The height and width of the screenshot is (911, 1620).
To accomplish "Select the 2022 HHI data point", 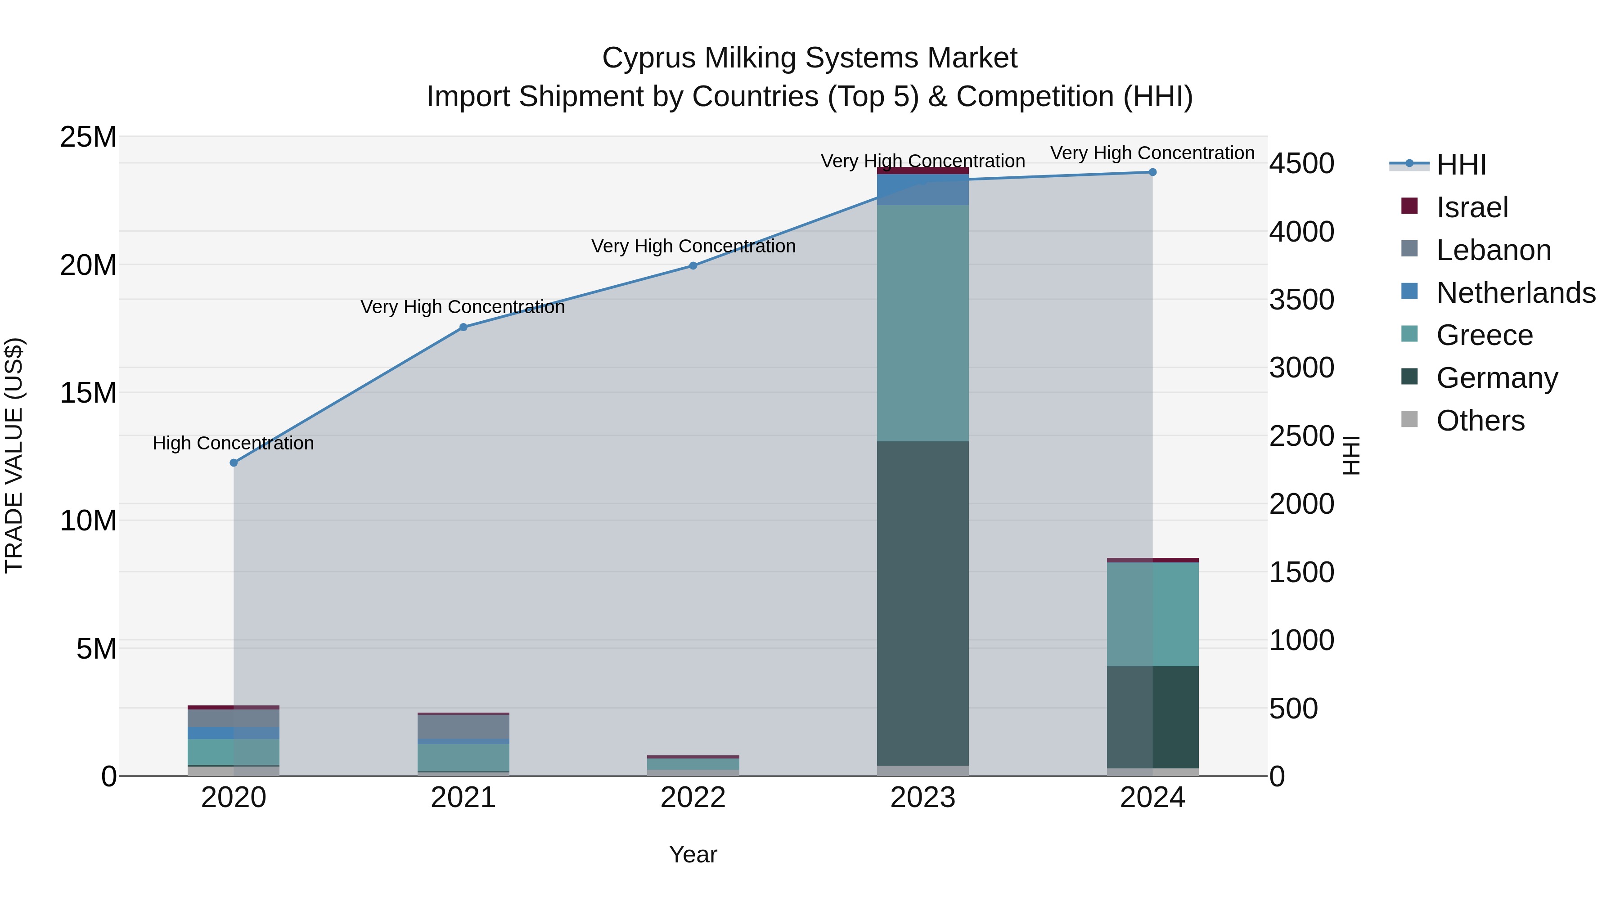I will [x=693, y=266].
